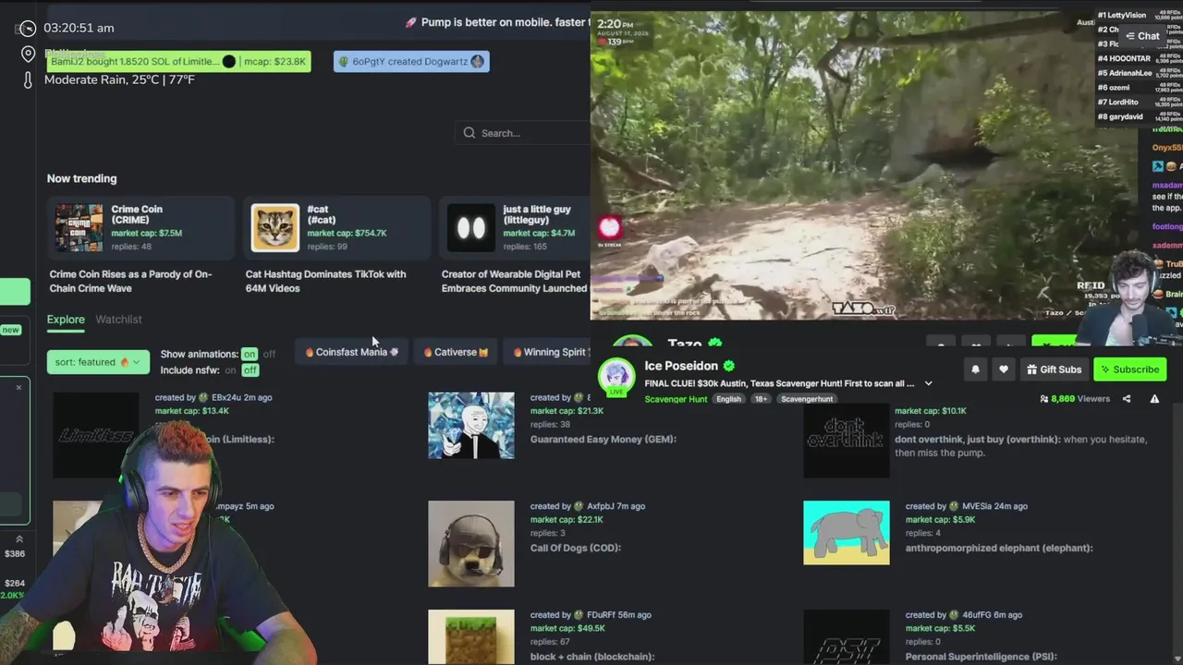The width and height of the screenshot is (1183, 665).
Task: Open the Cat Hashtag Dominates TikTok headline
Action: (x=325, y=281)
